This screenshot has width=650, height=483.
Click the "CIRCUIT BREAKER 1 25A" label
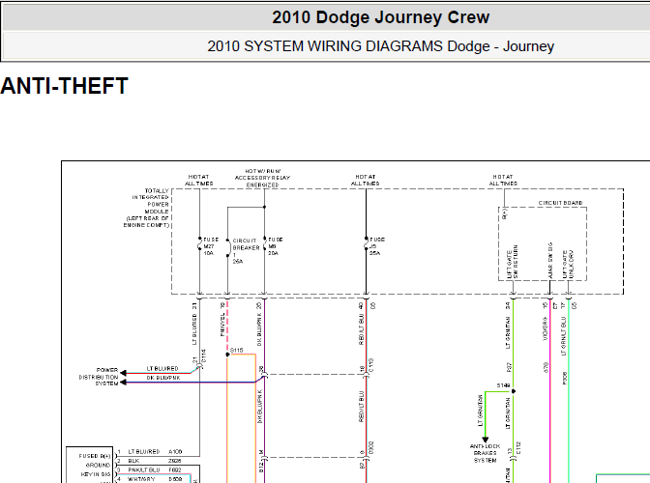[x=246, y=251]
